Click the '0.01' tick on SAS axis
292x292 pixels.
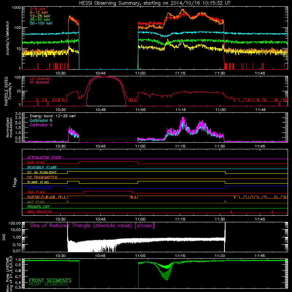tap(17, 251)
